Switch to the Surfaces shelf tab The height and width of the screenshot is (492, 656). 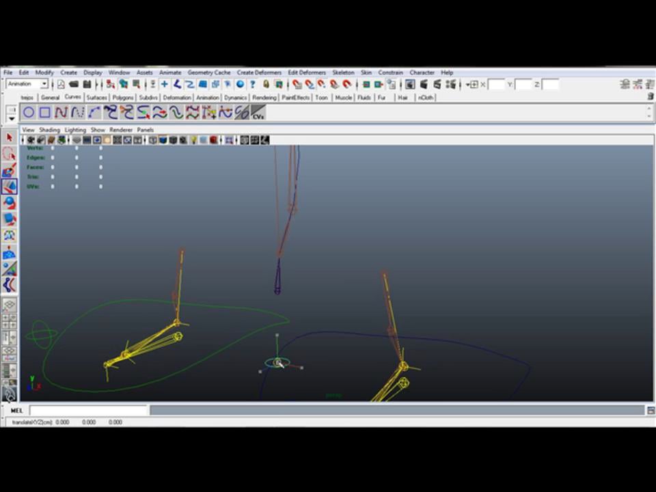pyautogui.click(x=96, y=98)
